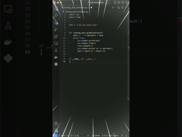Go forward with the right arrow
This screenshot has height=137, width=182.
77,3
